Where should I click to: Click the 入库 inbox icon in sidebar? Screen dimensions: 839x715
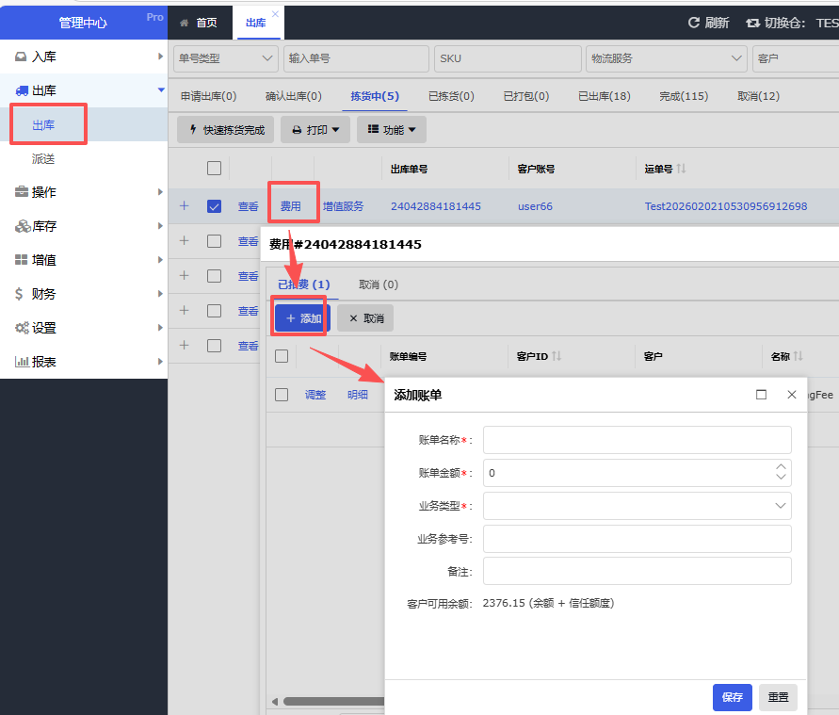pos(21,57)
